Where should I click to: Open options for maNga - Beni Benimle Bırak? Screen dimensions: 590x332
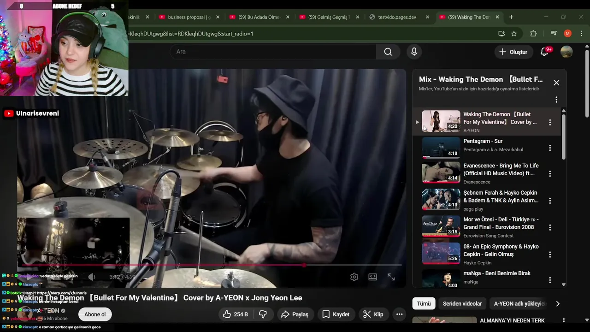[x=550, y=280]
